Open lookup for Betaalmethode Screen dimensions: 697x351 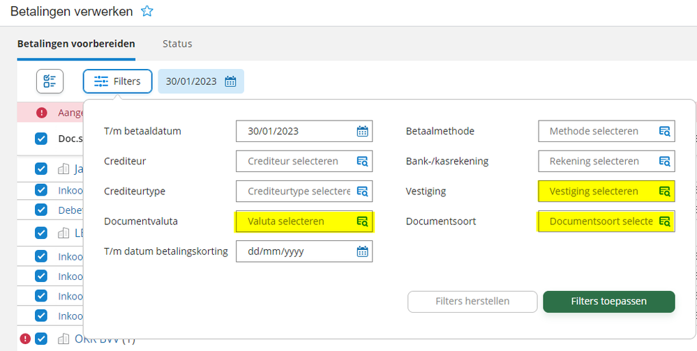coord(664,132)
